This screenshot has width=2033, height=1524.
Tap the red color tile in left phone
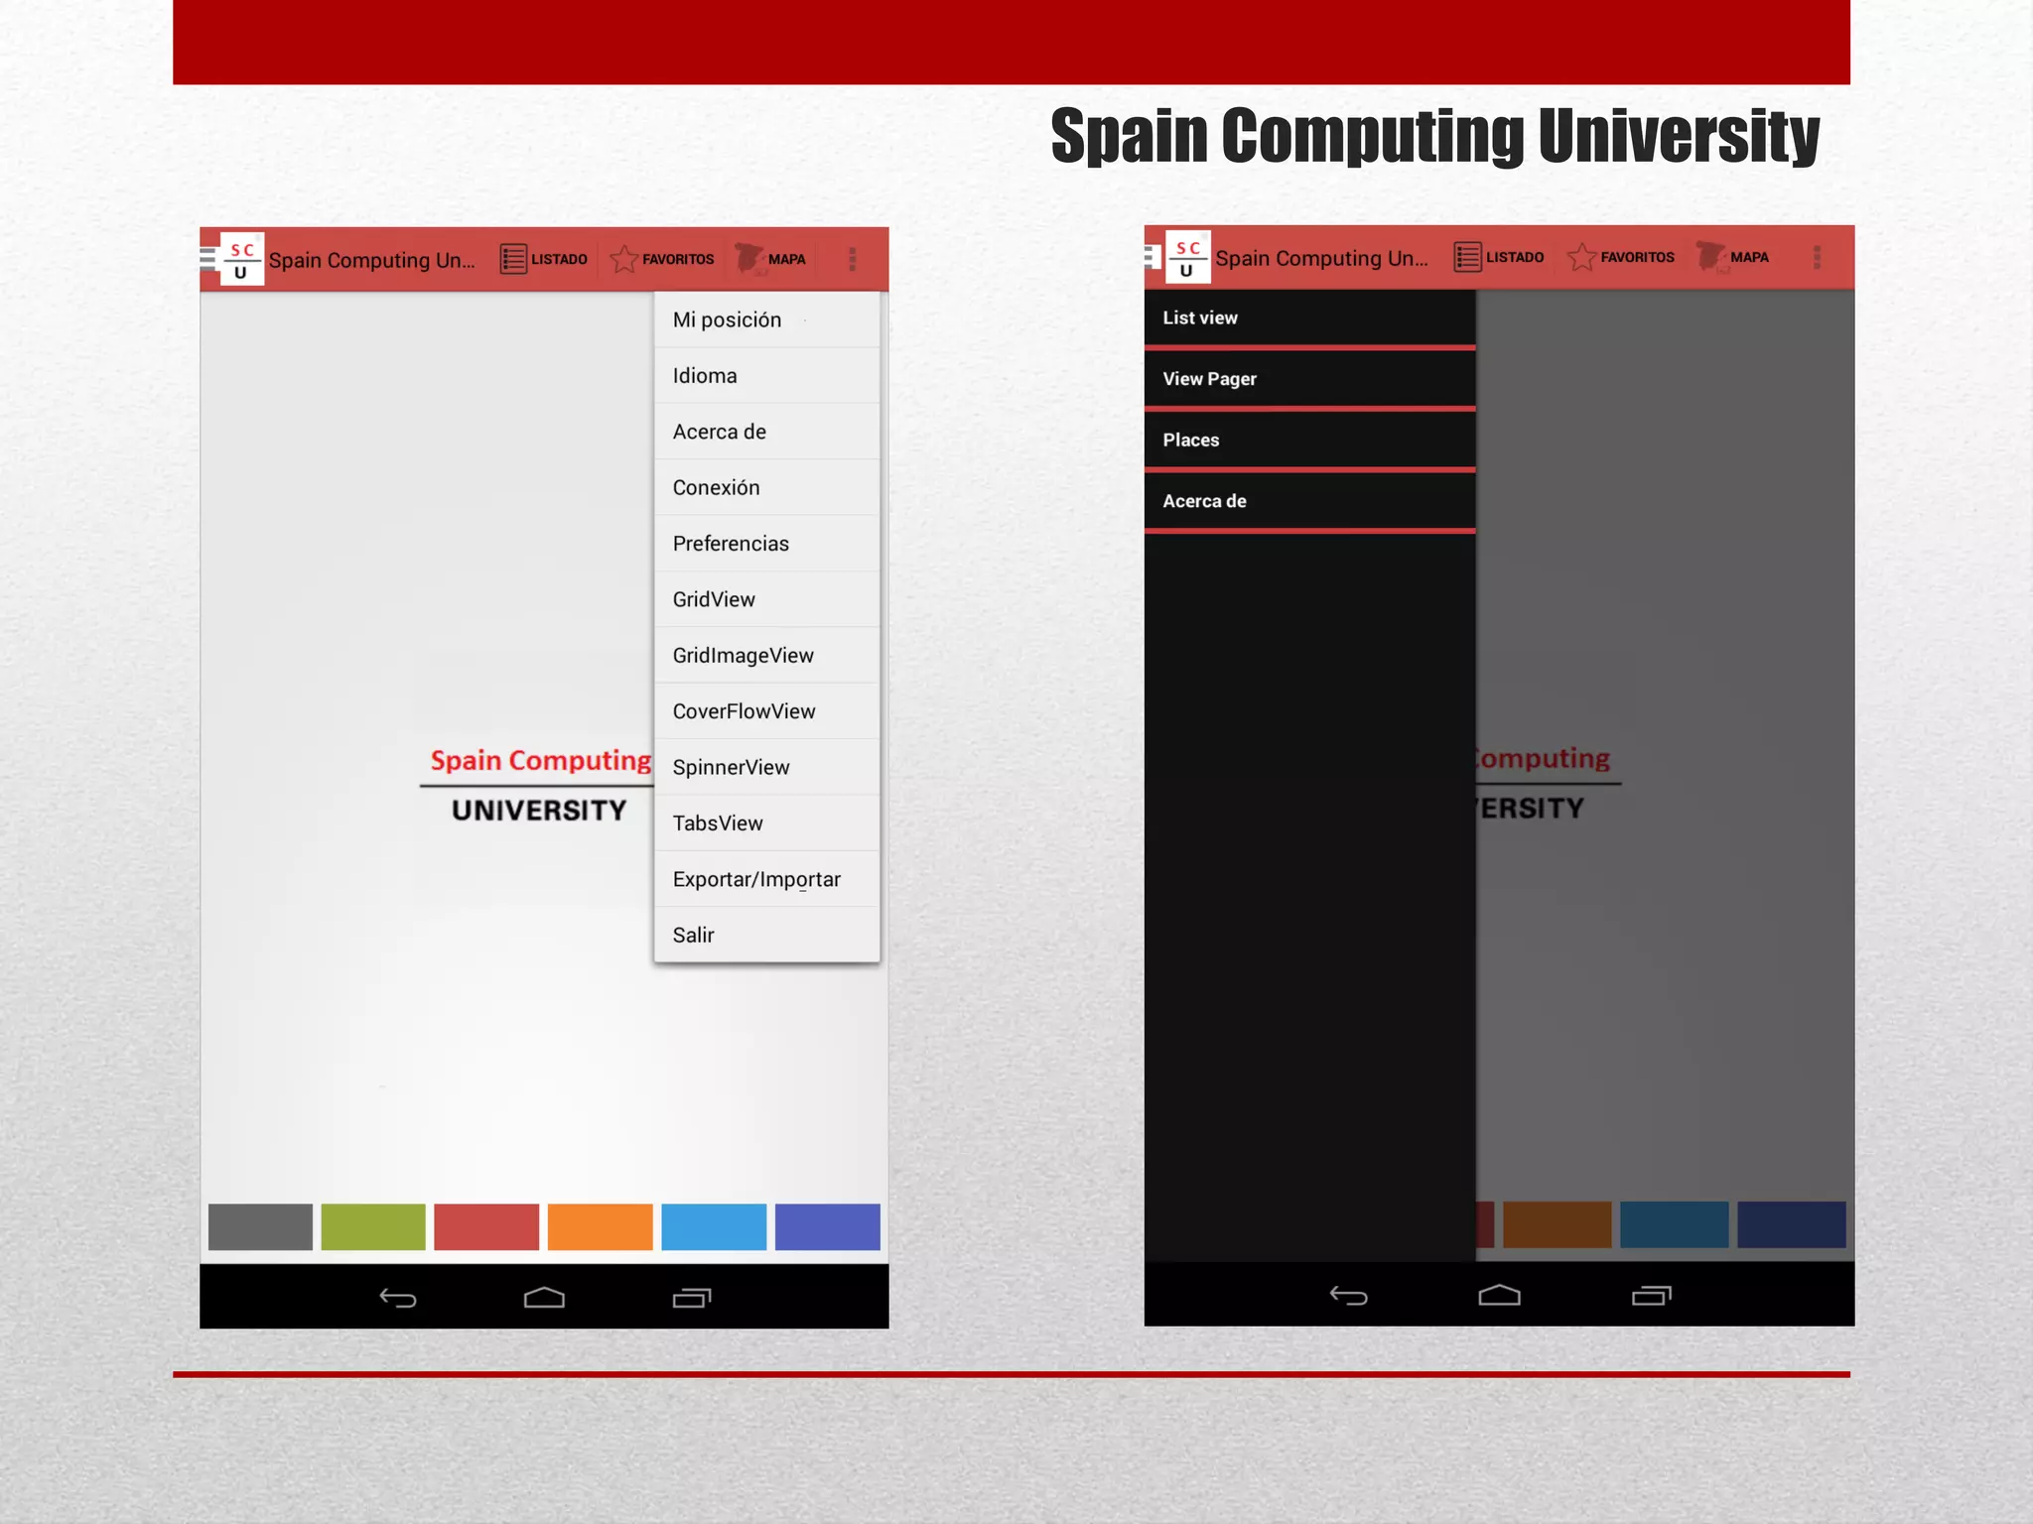click(486, 1226)
